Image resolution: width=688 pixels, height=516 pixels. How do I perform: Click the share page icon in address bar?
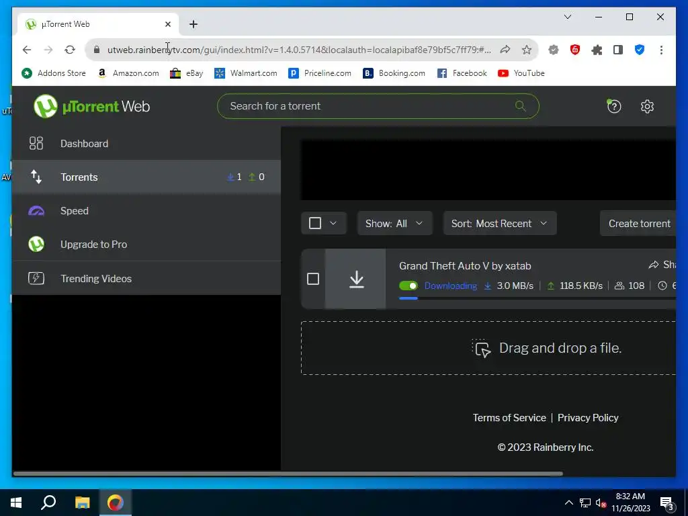click(x=505, y=50)
